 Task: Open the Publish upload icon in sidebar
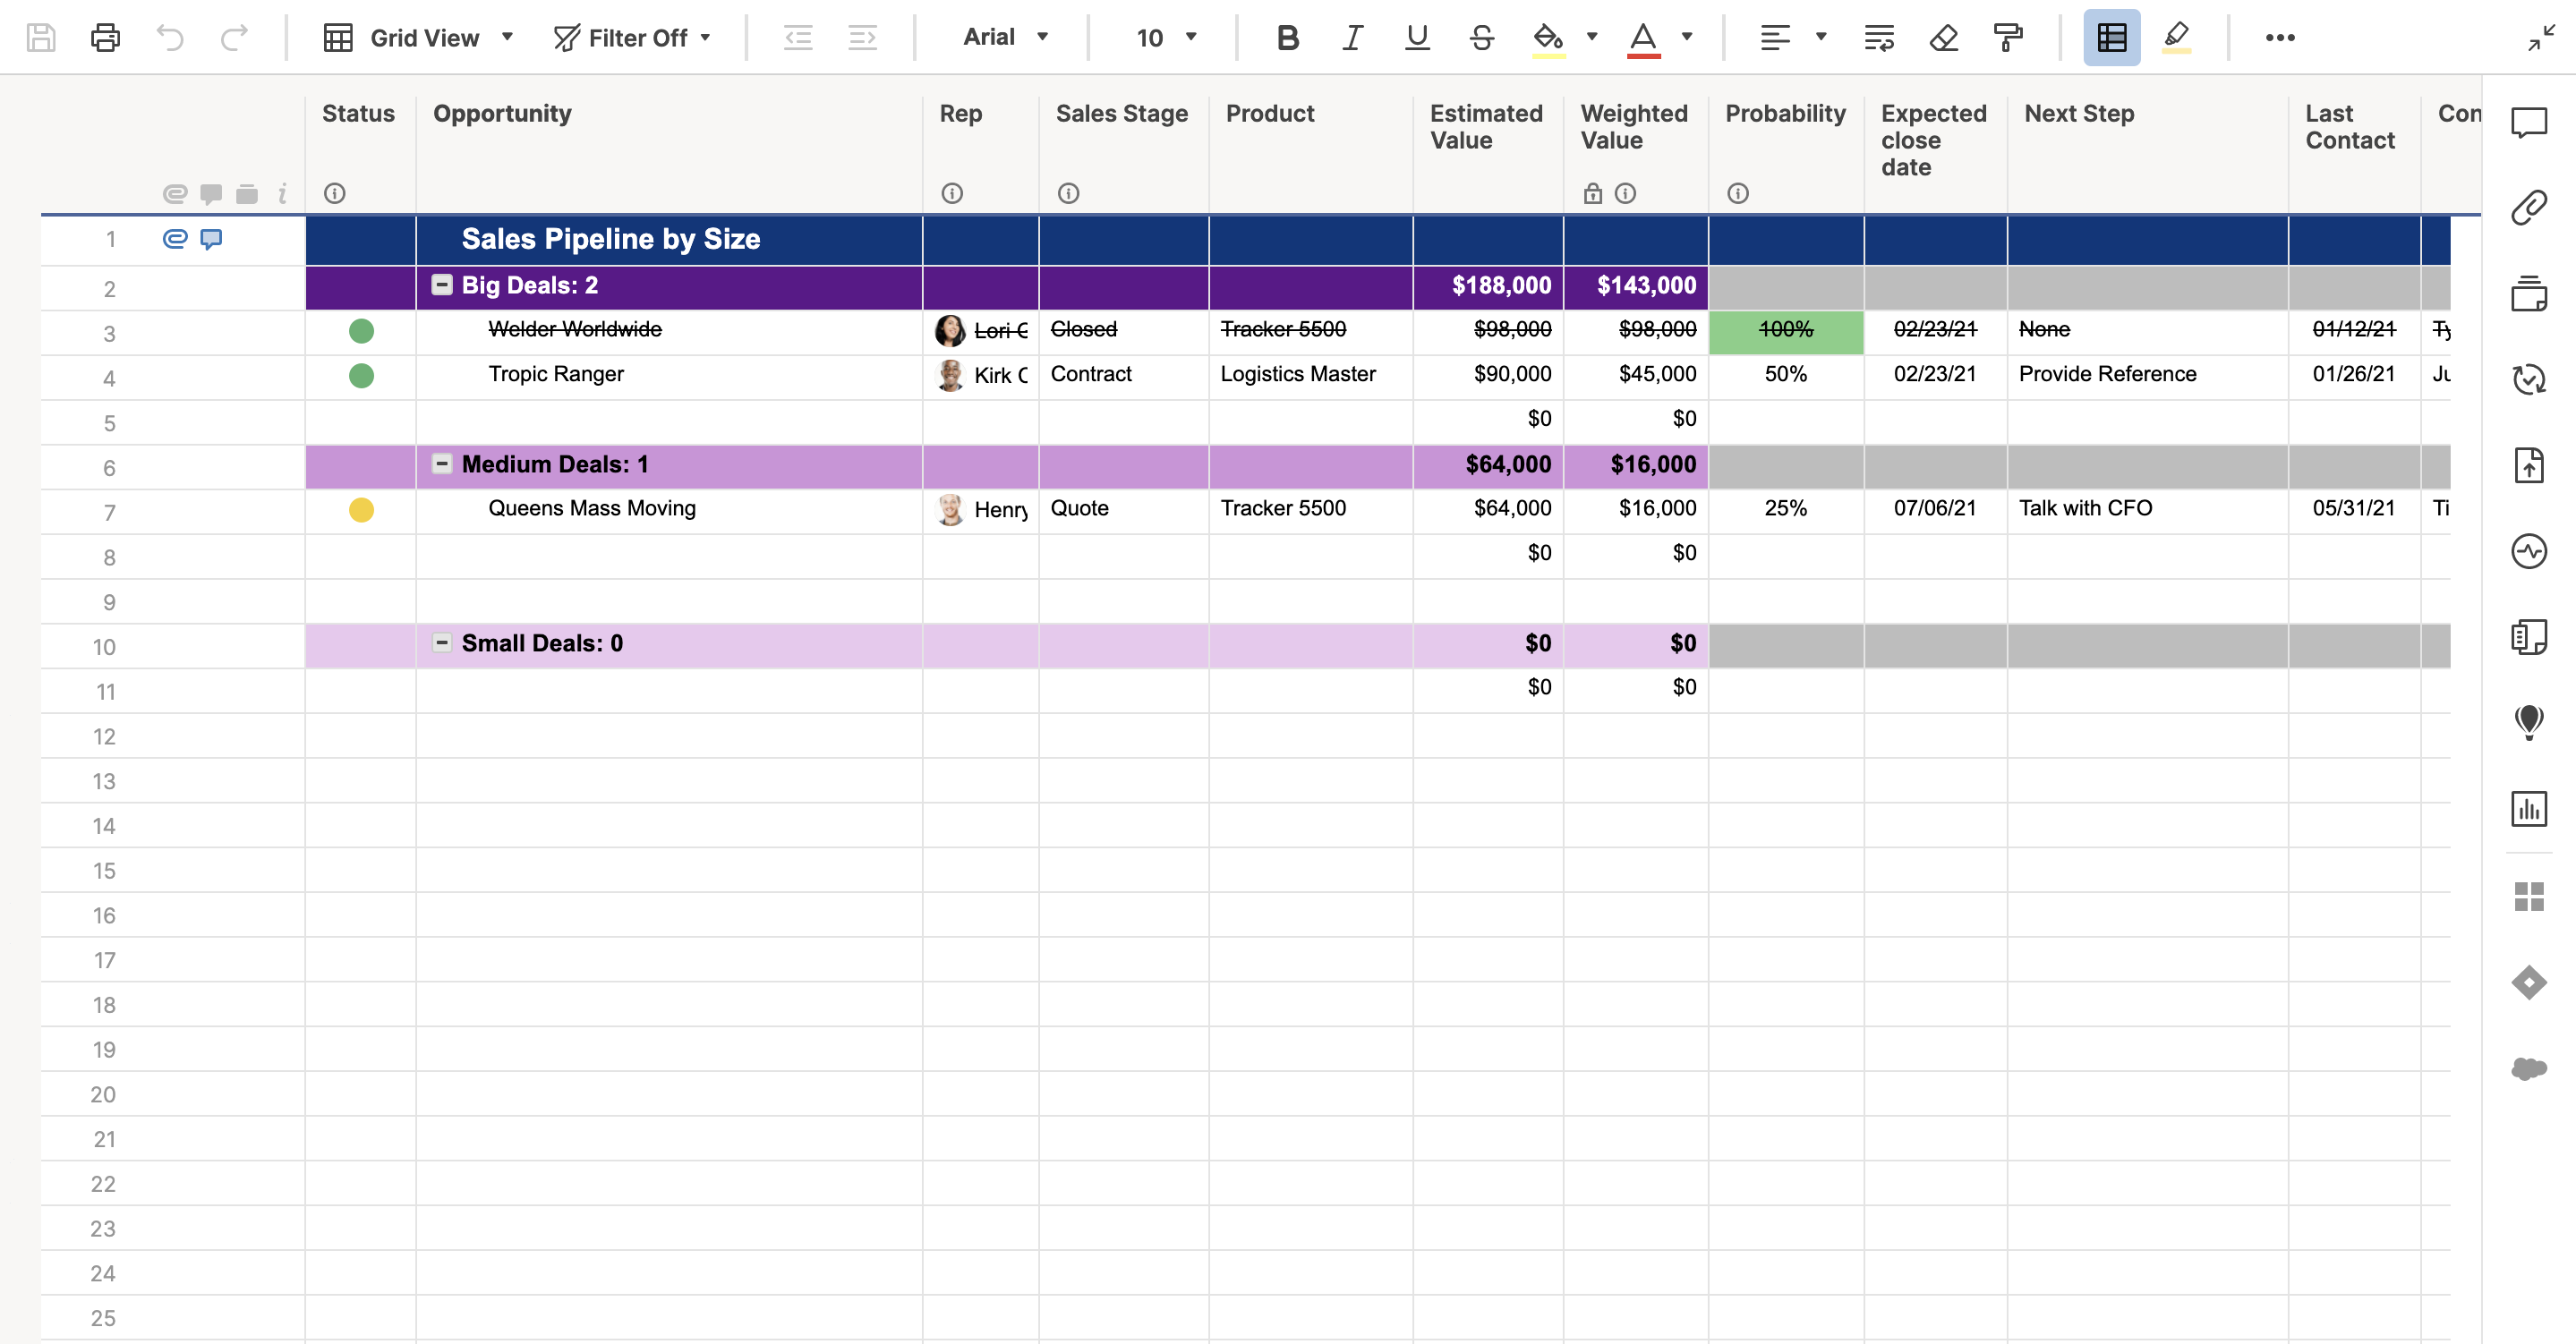(x=2529, y=465)
